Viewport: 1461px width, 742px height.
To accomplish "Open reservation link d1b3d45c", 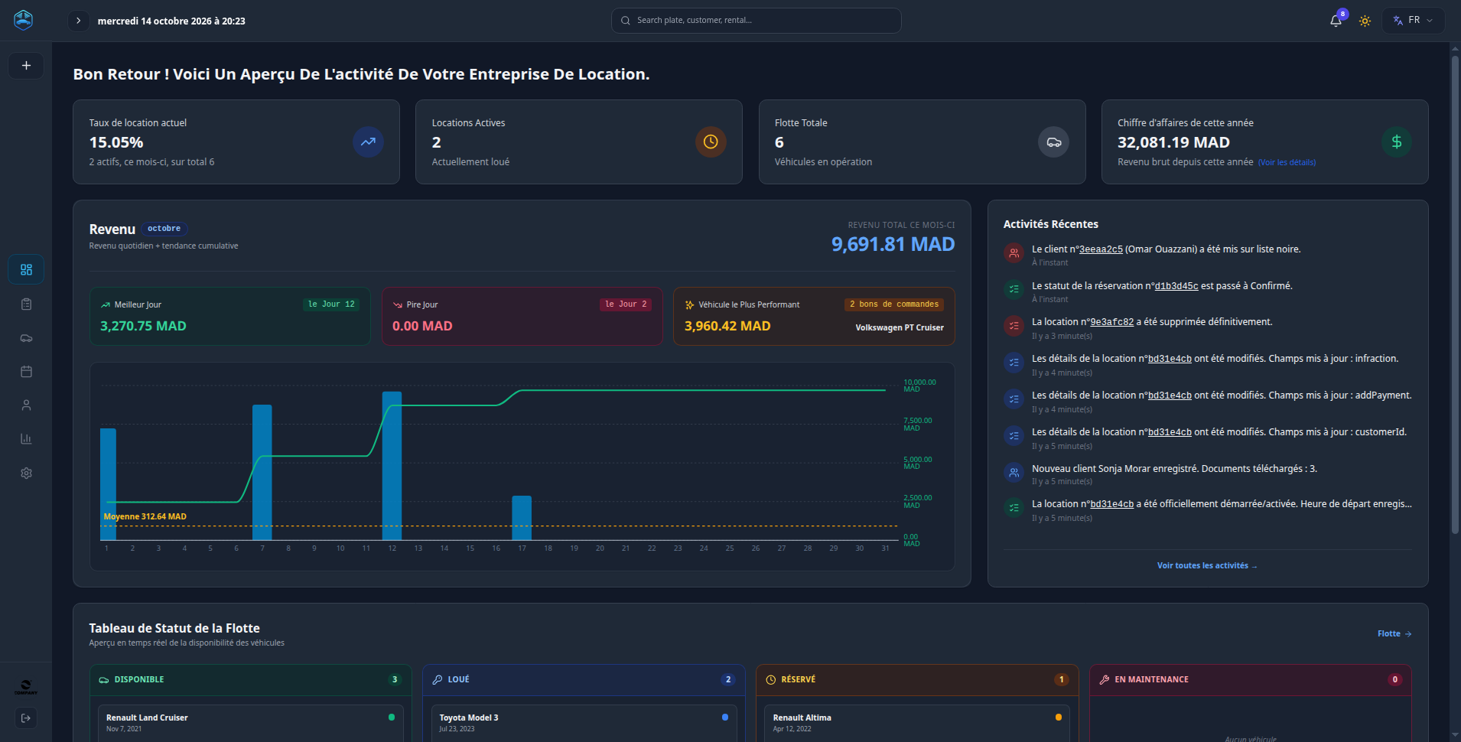I will click(x=1176, y=286).
